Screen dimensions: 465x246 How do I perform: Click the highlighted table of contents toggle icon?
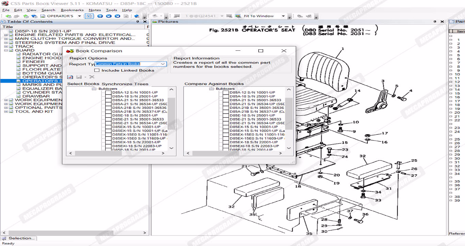pos(89,16)
